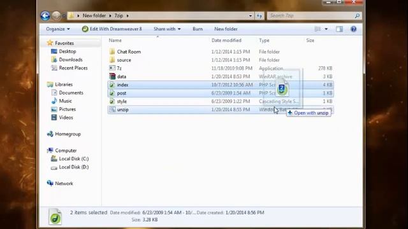Click the 278 KB size value
Viewport: 408px width, 229px height.
(x=325, y=68)
